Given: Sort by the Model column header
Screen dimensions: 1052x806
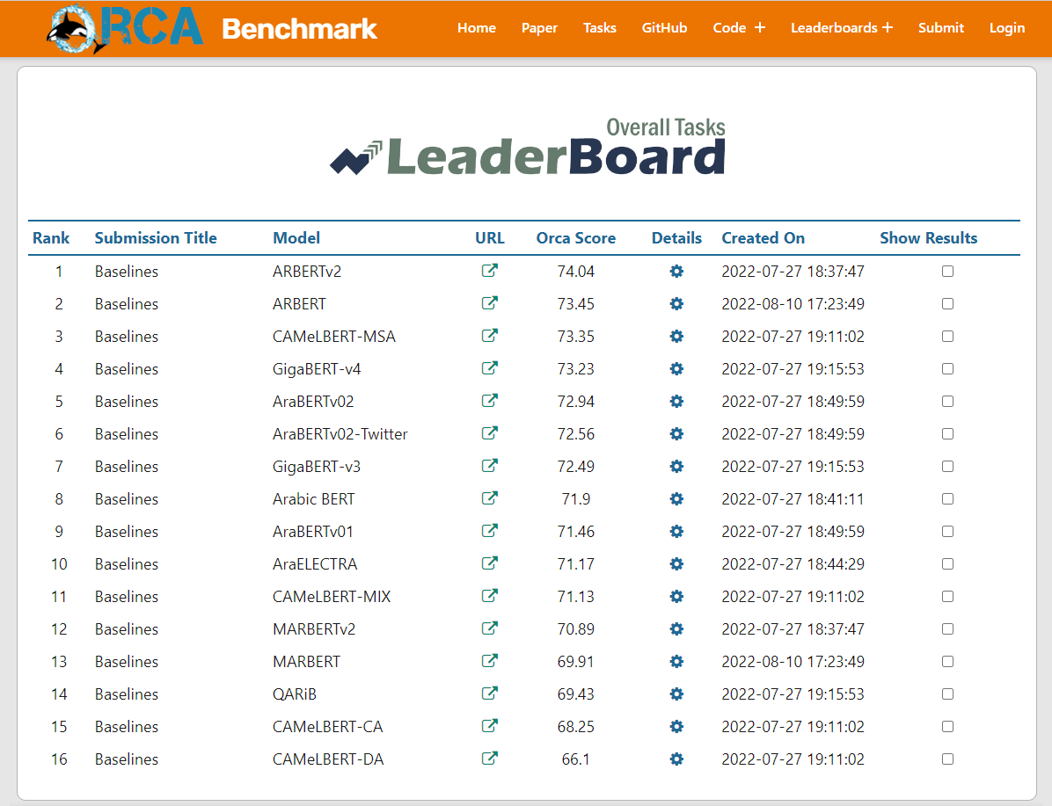Looking at the screenshot, I should click(296, 238).
